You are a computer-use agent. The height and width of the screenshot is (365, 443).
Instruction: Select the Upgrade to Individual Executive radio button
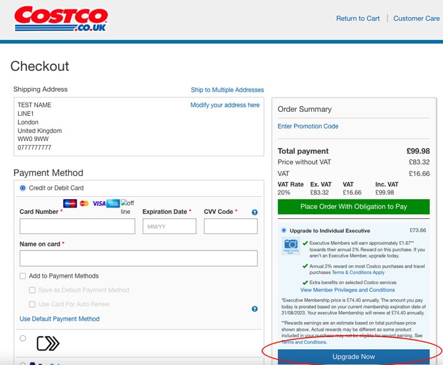tap(284, 230)
